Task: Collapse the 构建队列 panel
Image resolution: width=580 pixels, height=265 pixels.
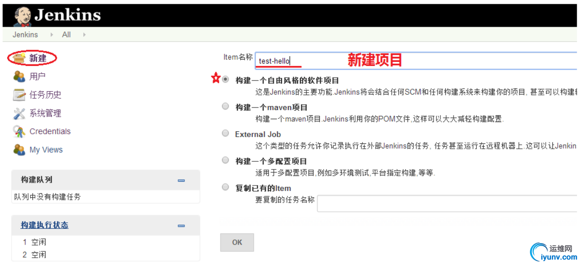Action: (x=181, y=180)
